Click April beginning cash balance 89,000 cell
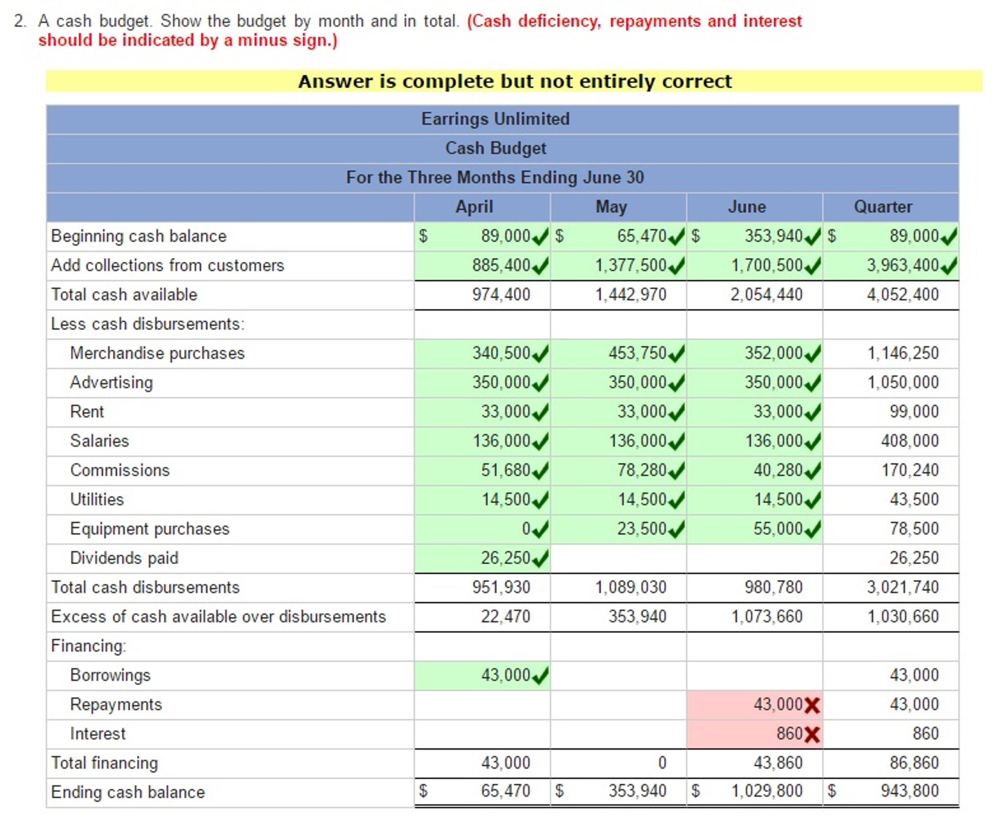Screen dimensions: 1003x840 tap(481, 236)
